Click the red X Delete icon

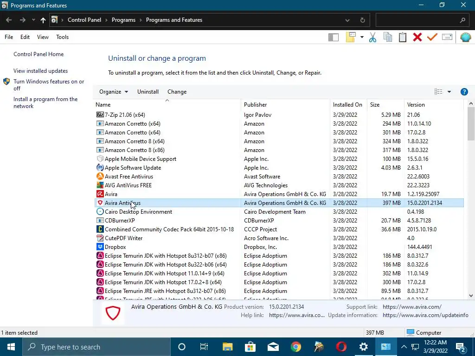417,37
